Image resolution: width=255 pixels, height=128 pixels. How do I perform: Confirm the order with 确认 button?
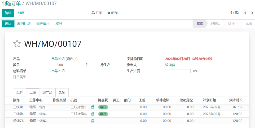pos(8,24)
